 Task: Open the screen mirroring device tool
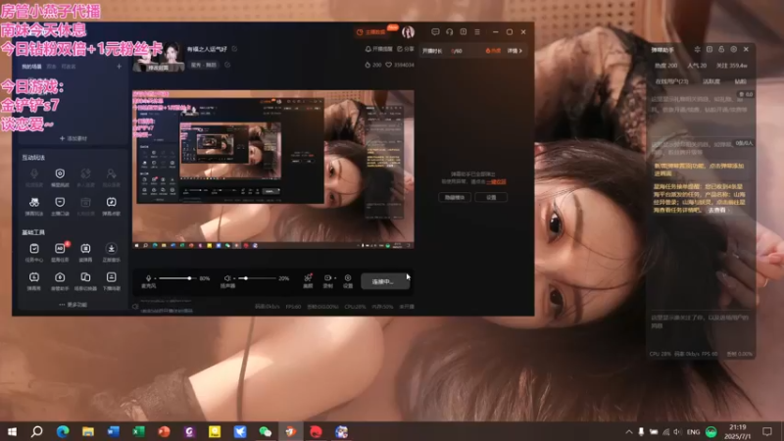click(85, 280)
